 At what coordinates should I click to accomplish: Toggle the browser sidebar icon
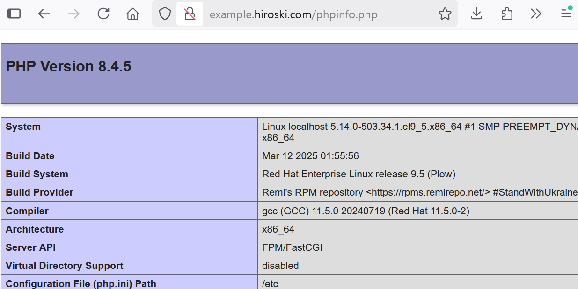click(x=14, y=14)
